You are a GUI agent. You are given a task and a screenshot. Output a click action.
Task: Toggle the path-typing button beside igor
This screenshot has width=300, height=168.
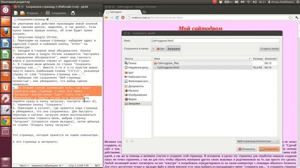[153, 49]
